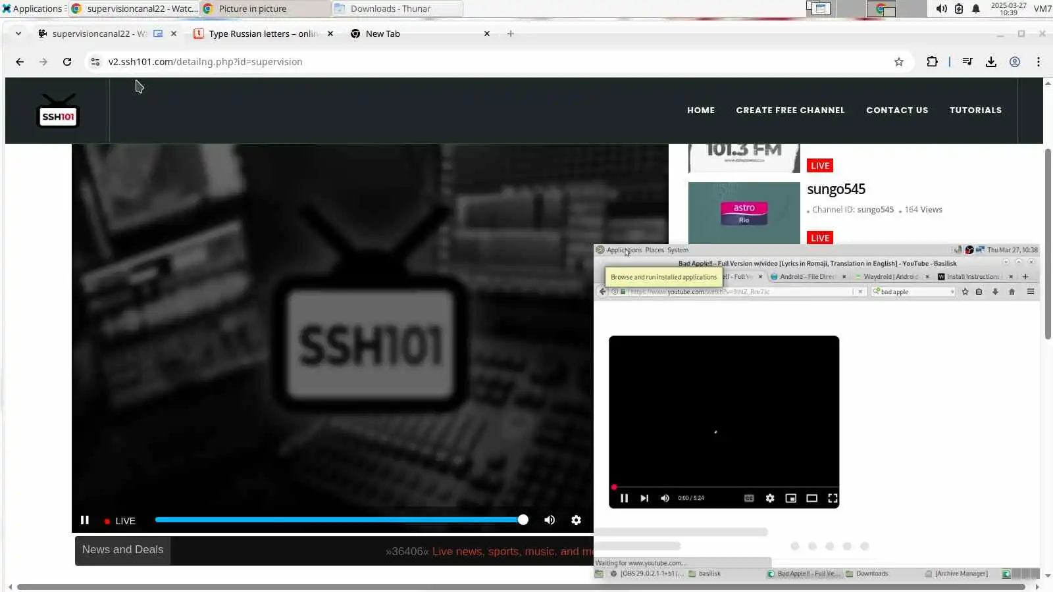Click Basilisk downloads arrow icon
Image resolution: width=1053 pixels, height=592 pixels.
[x=995, y=291]
